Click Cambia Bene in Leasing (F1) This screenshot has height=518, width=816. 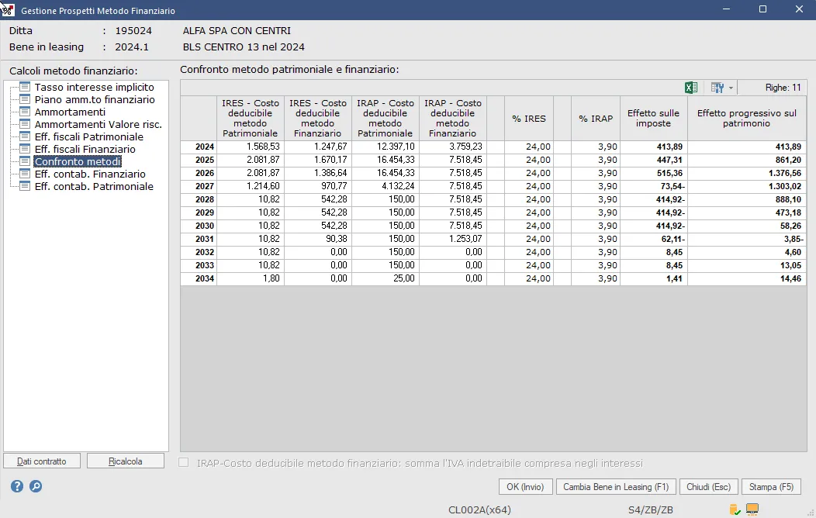[616, 487]
